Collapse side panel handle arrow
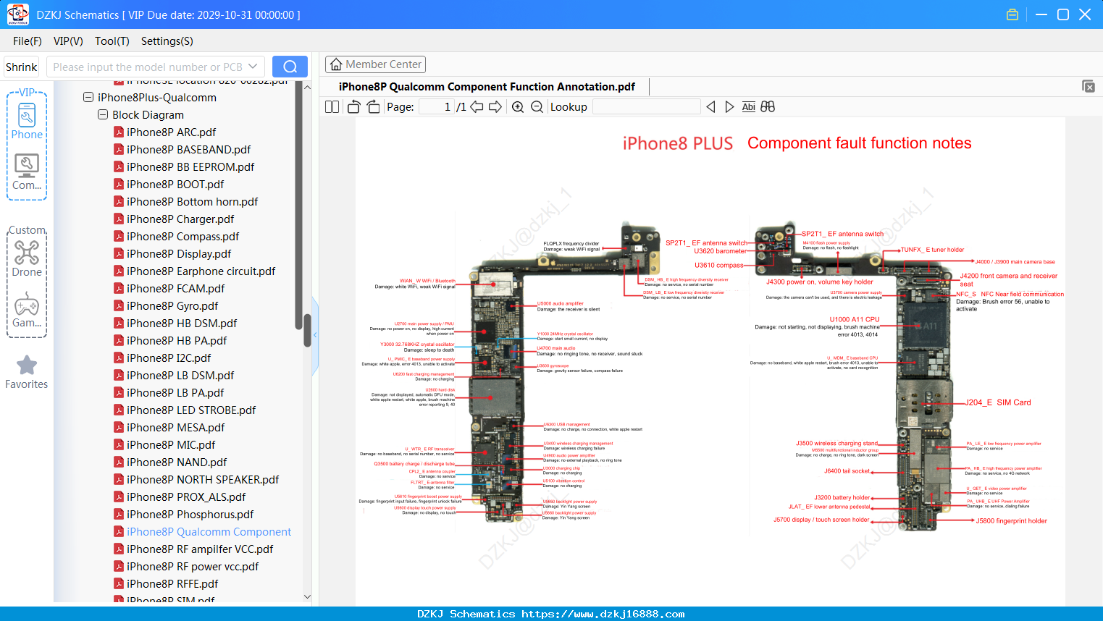 click(315, 335)
